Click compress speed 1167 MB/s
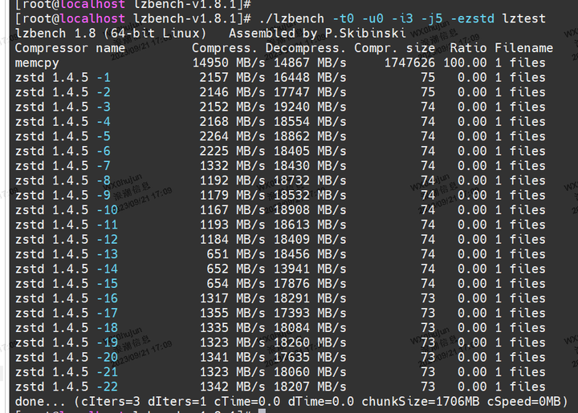Image resolution: width=578 pixels, height=413 pixels. 232,210
